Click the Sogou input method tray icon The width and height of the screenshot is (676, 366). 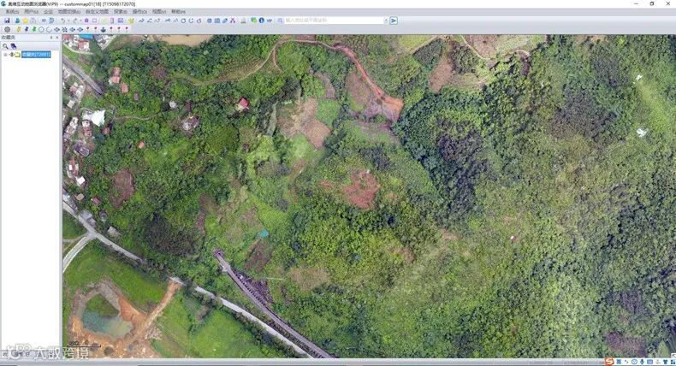tap(608, 361)
